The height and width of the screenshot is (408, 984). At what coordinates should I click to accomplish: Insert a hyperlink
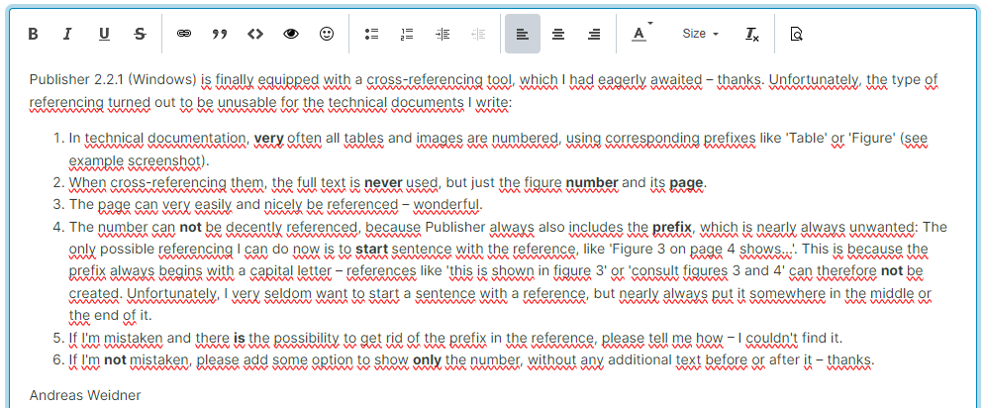184,34
